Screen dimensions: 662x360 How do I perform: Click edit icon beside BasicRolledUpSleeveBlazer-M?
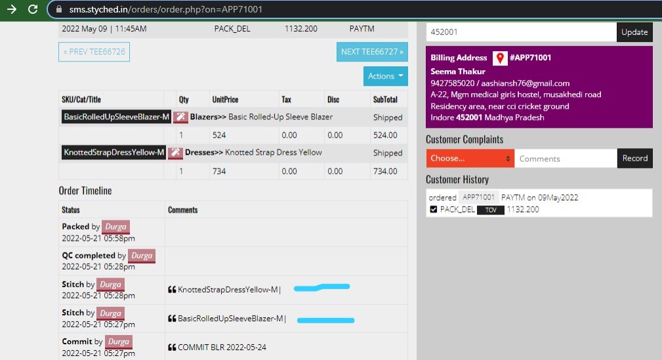[x=180, y=117]
